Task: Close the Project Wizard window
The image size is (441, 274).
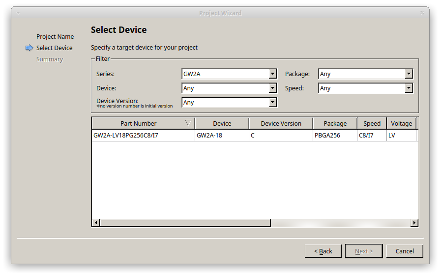Action: click(422, 13)
